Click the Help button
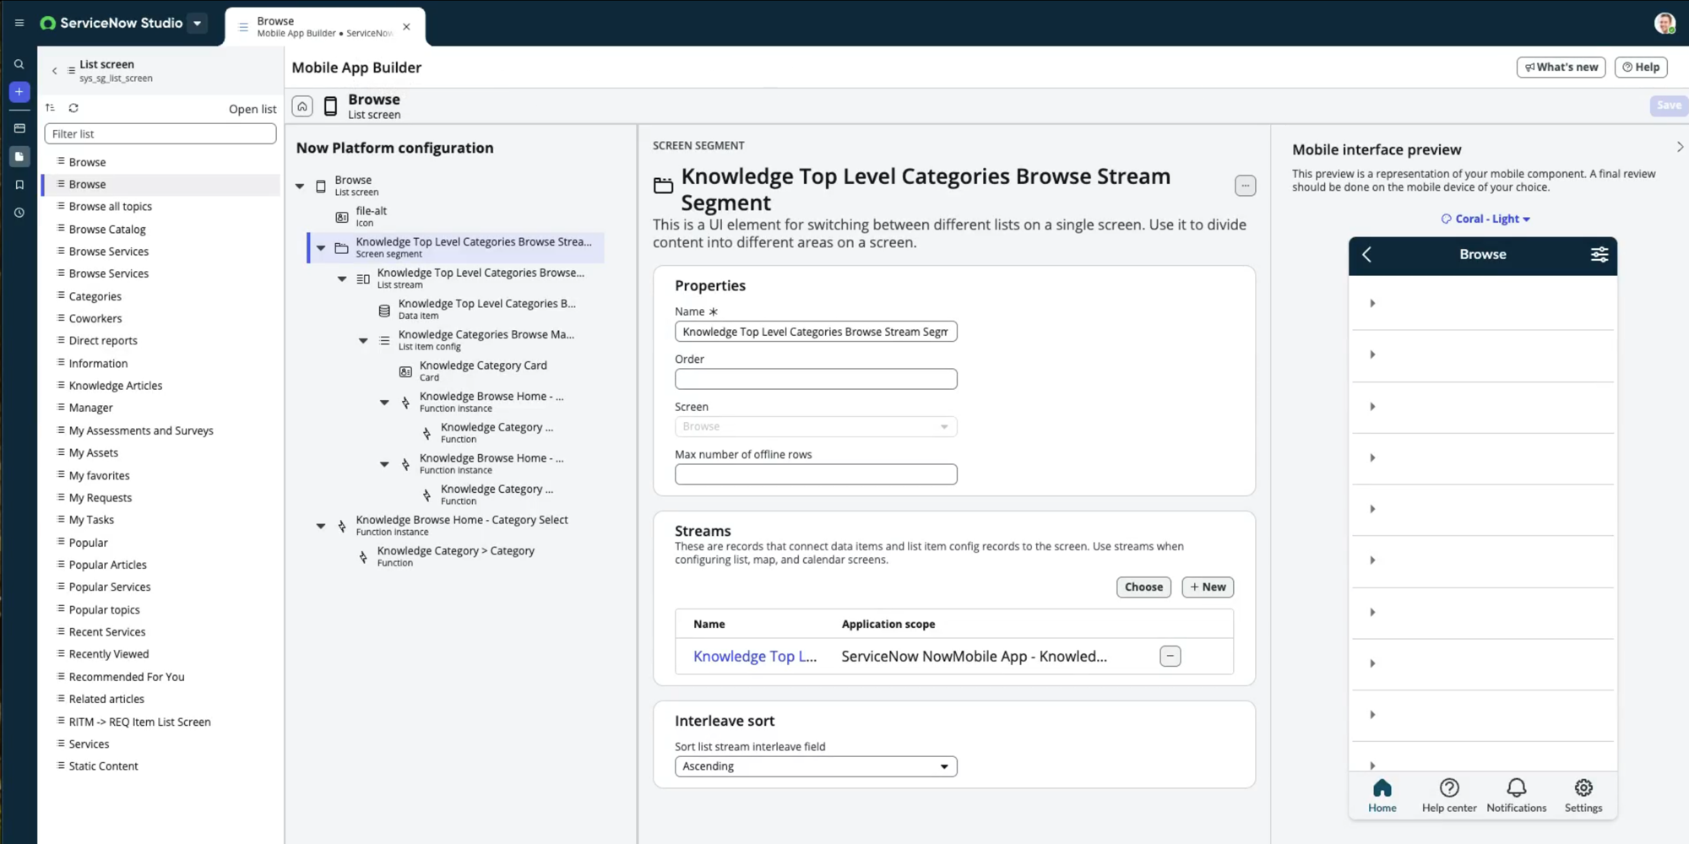Viewport: 1689px width, 844px height. (x=1641, y=68)
